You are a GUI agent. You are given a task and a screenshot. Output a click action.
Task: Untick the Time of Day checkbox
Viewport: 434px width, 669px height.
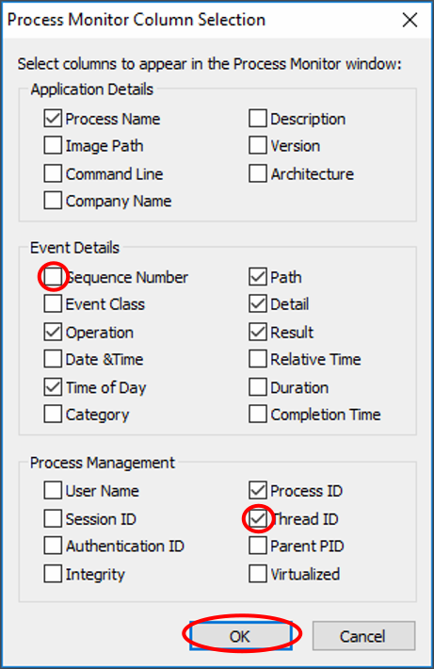53,387
